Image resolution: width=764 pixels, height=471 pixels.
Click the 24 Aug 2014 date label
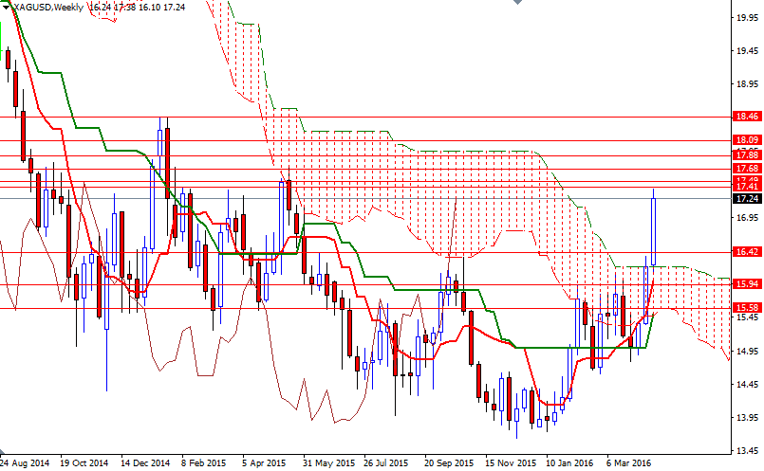[25, 462]
